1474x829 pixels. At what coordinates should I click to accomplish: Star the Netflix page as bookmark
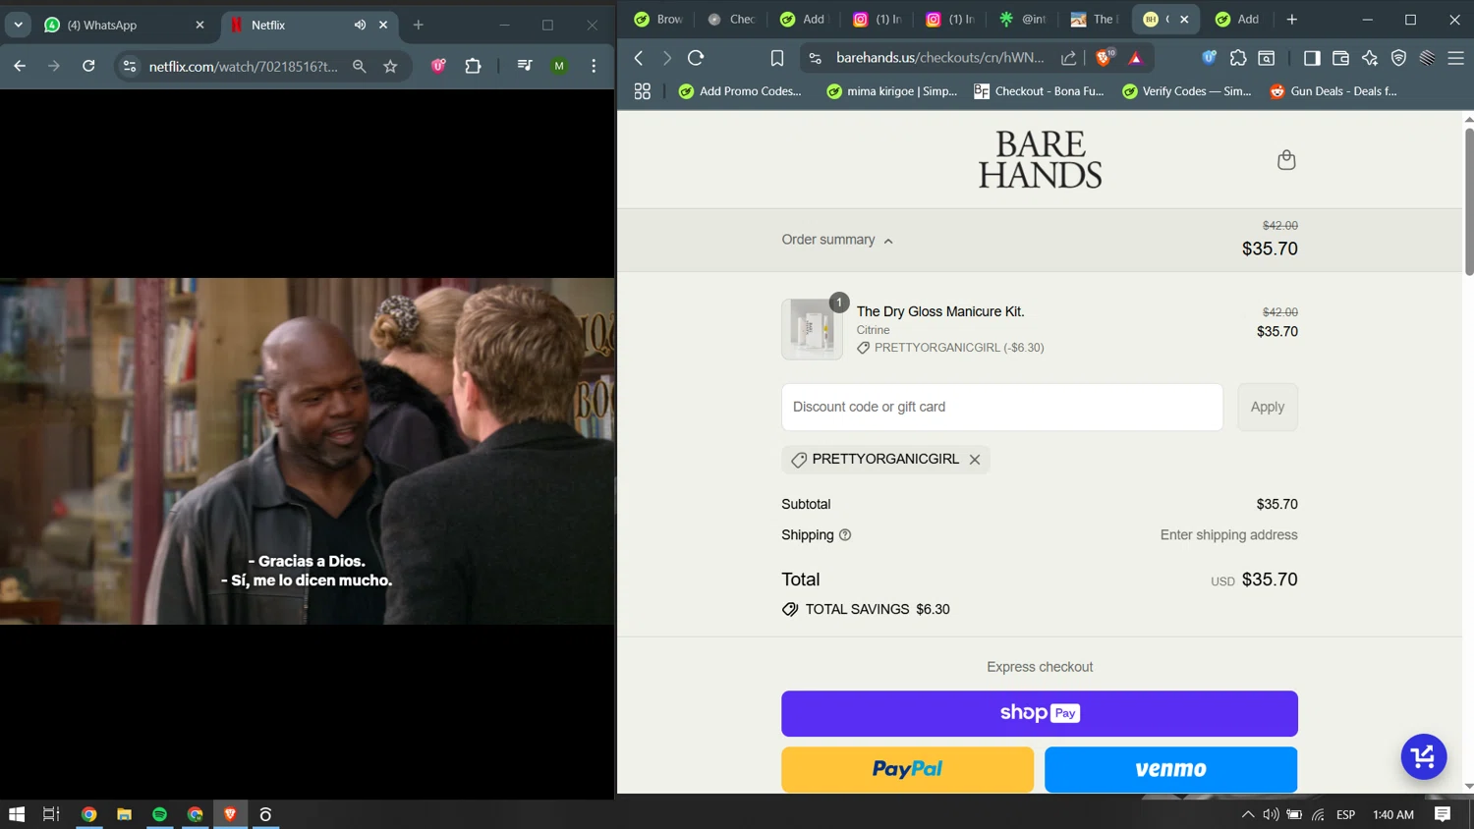(390, 66)
